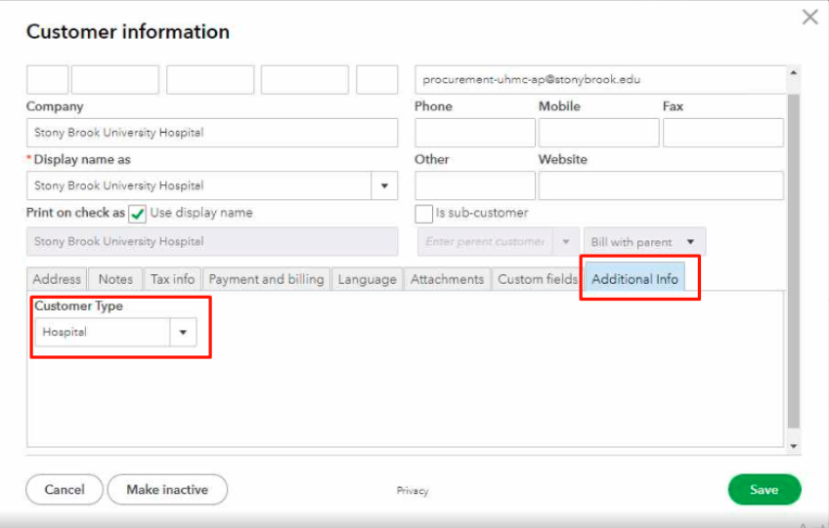Go to Payment and billing tab
829x528 pixels.
click(266, 279)
